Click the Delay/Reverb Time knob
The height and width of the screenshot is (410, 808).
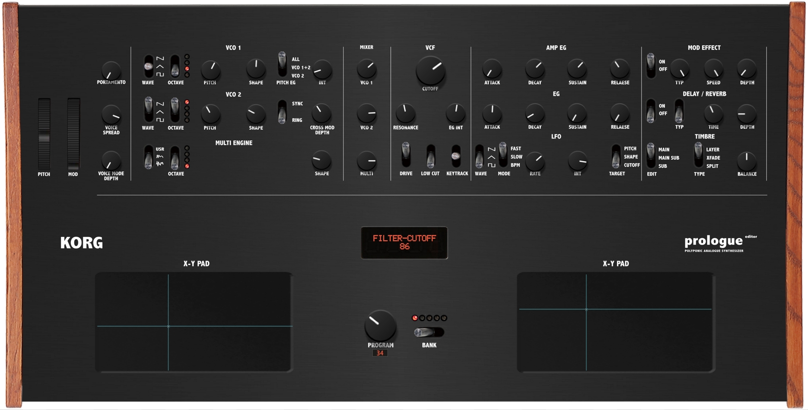[x=713, y=114]
